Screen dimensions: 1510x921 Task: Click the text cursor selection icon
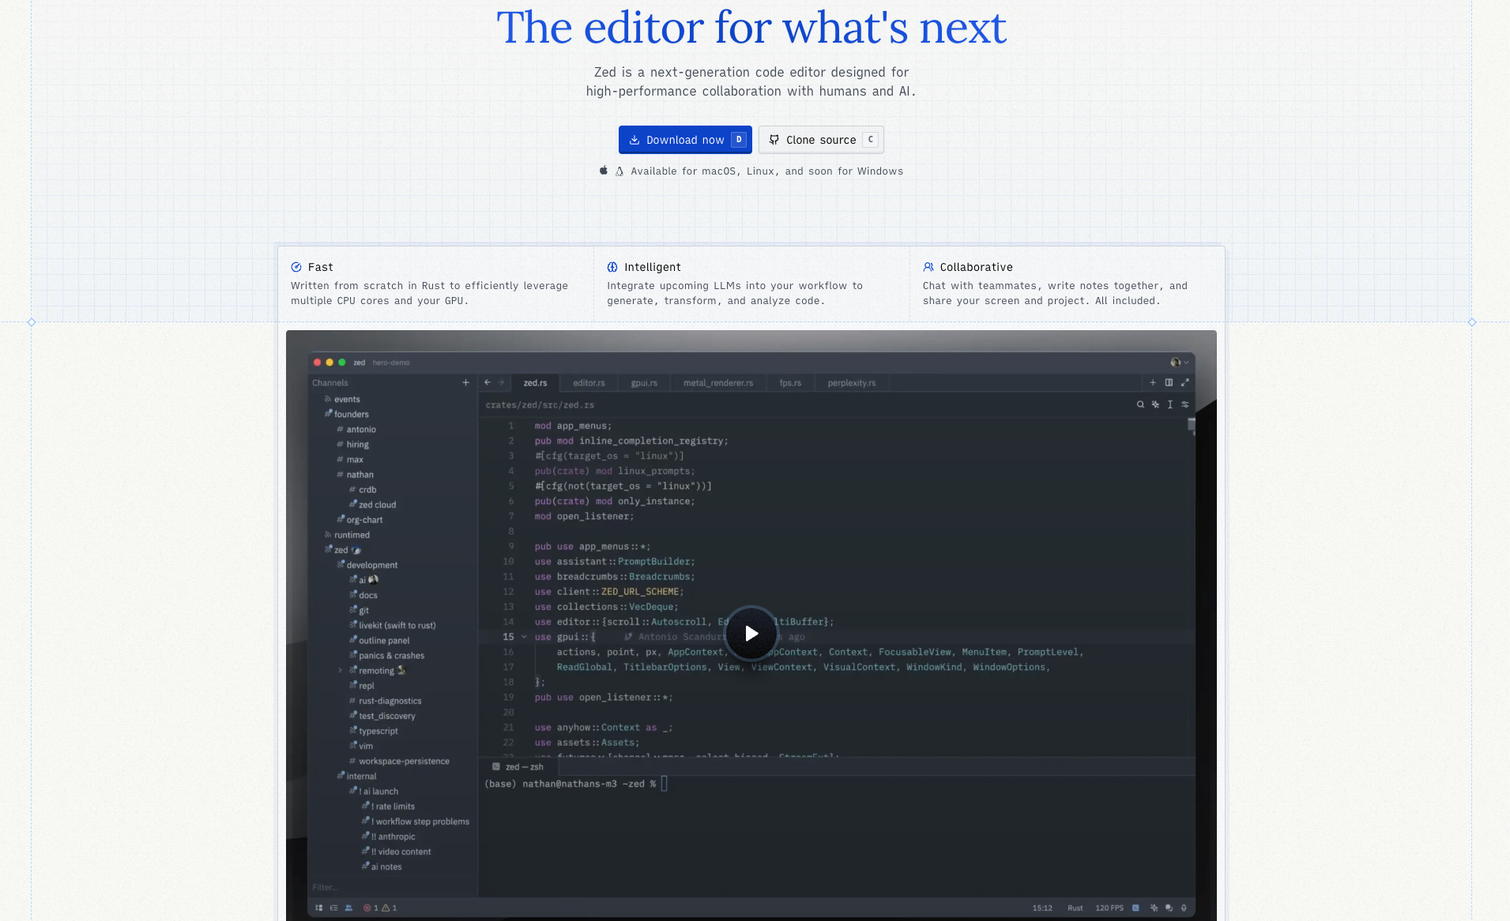tap(1170, 404)
